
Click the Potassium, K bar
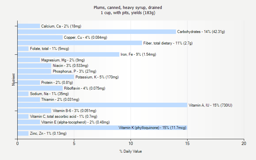coord(46,77)
